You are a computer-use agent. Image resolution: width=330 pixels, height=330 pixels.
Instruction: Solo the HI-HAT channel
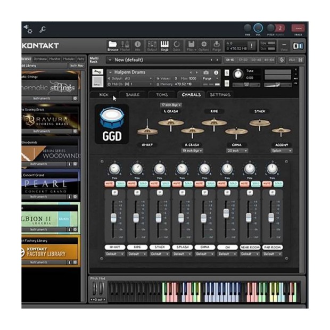121,184
